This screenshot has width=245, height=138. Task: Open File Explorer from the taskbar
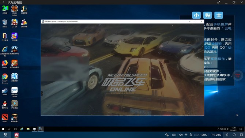tap(28, 129)
